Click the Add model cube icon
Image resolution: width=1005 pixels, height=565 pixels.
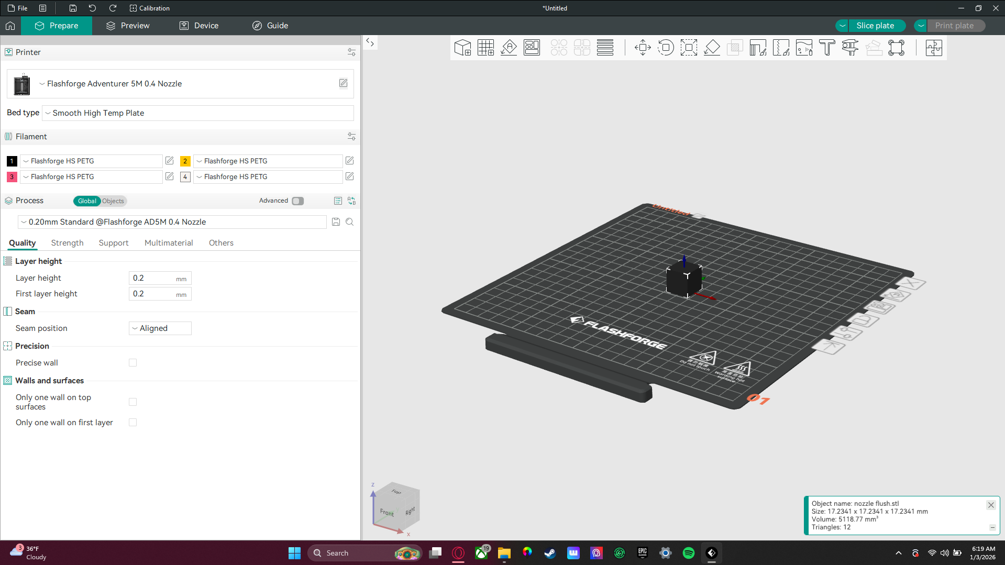pos(462,48)
